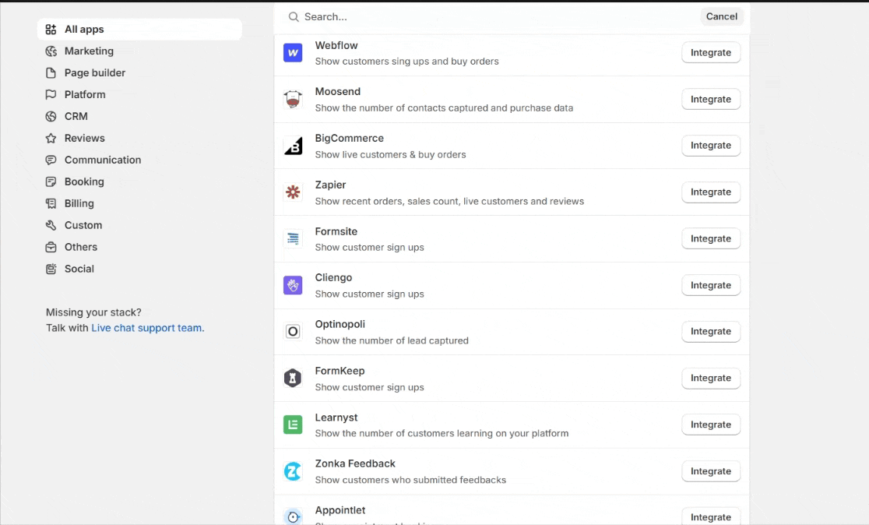This screenshot has width=869, height=525.
Task: Click the Learnyst green logo
Action: (x=293, y=425)
